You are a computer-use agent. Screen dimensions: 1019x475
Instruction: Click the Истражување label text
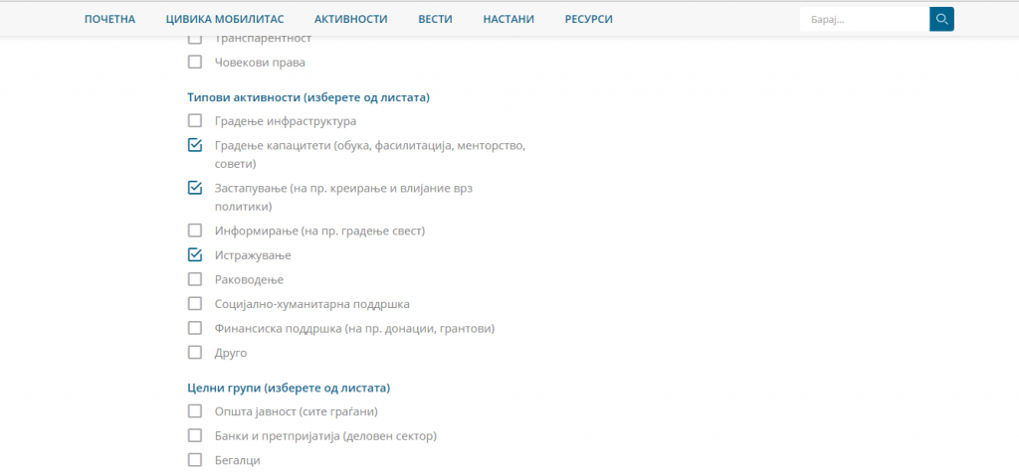click(x=253, y=255)
